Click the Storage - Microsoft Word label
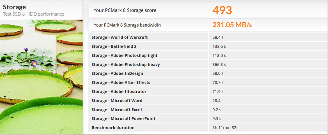 (x=117, y=101)
